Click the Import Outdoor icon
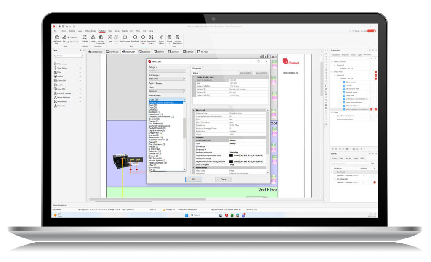431x262 pixels. click(x=161, y=37)
